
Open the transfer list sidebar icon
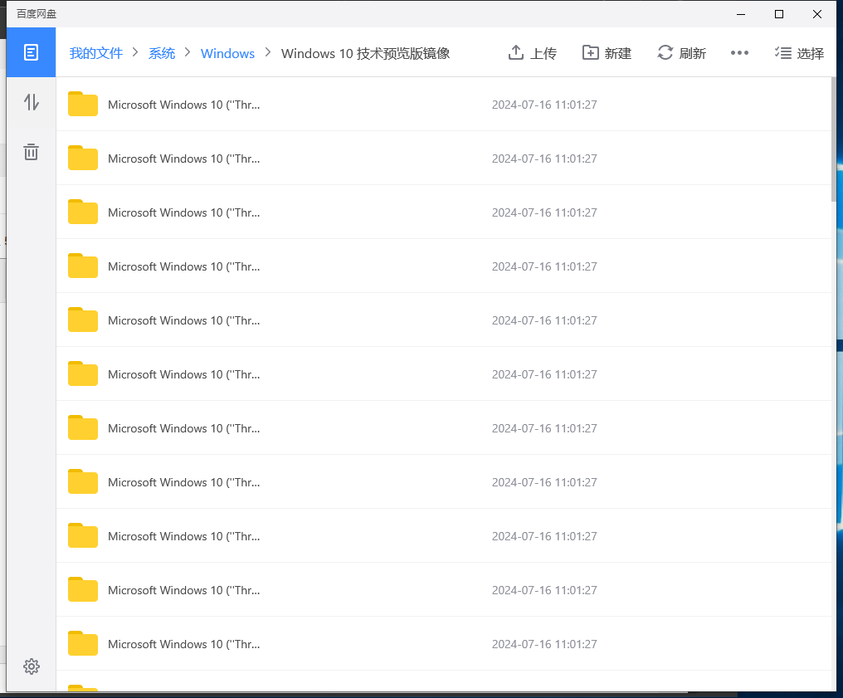(31, 102)
